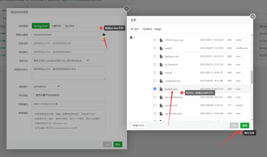This screenshot has width=267, height=157.
Task: Click the green 选择 confirm button
Action: click(245, 126)
